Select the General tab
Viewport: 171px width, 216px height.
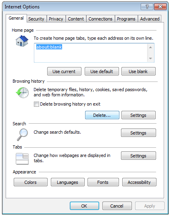[x=16, y=18]
